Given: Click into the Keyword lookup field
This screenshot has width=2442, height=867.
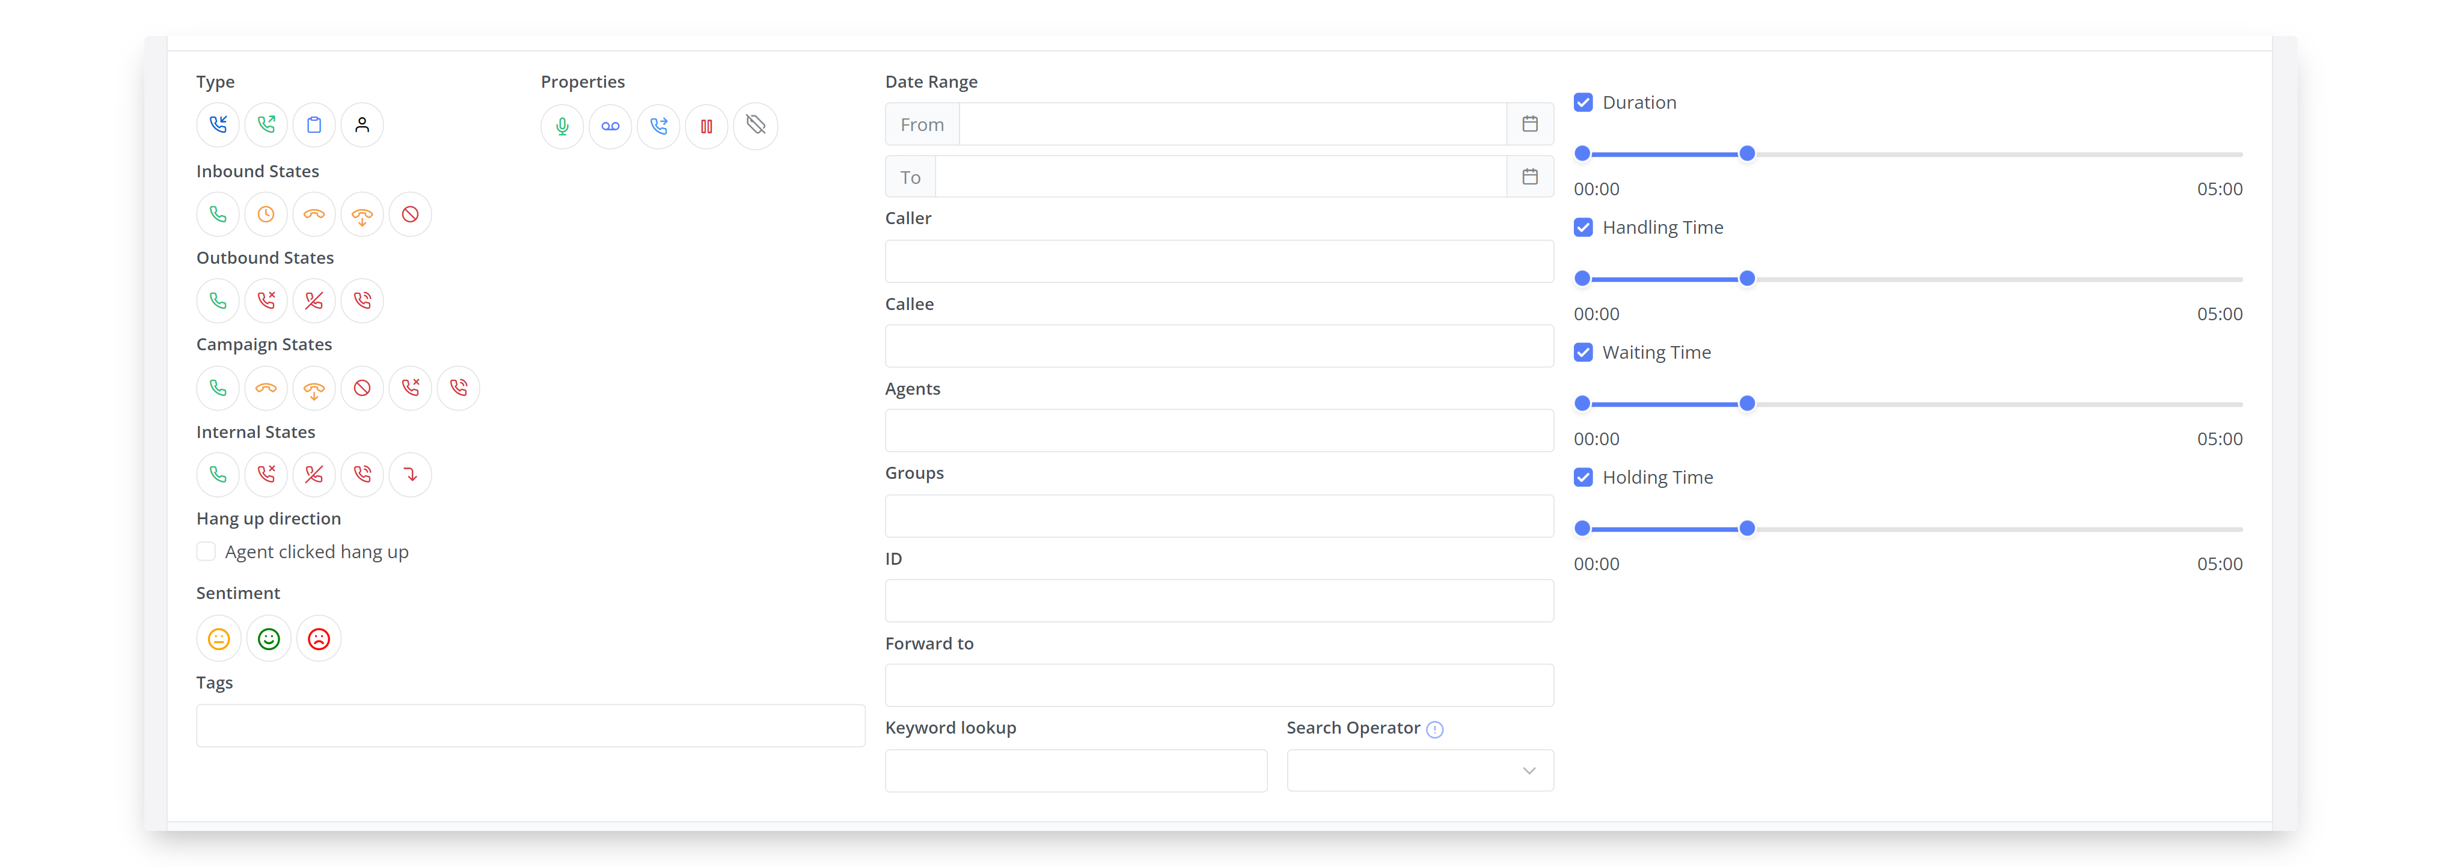Looking at the screenshot, I should pos(1076,771).
